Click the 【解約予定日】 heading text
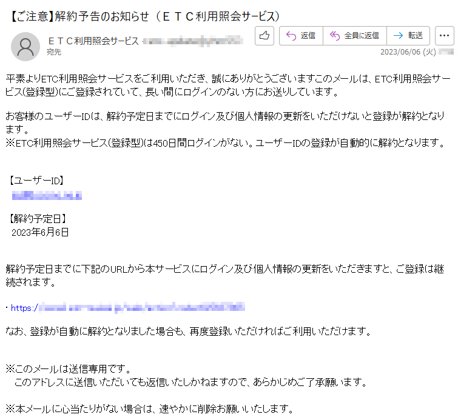 click(37, 218)
